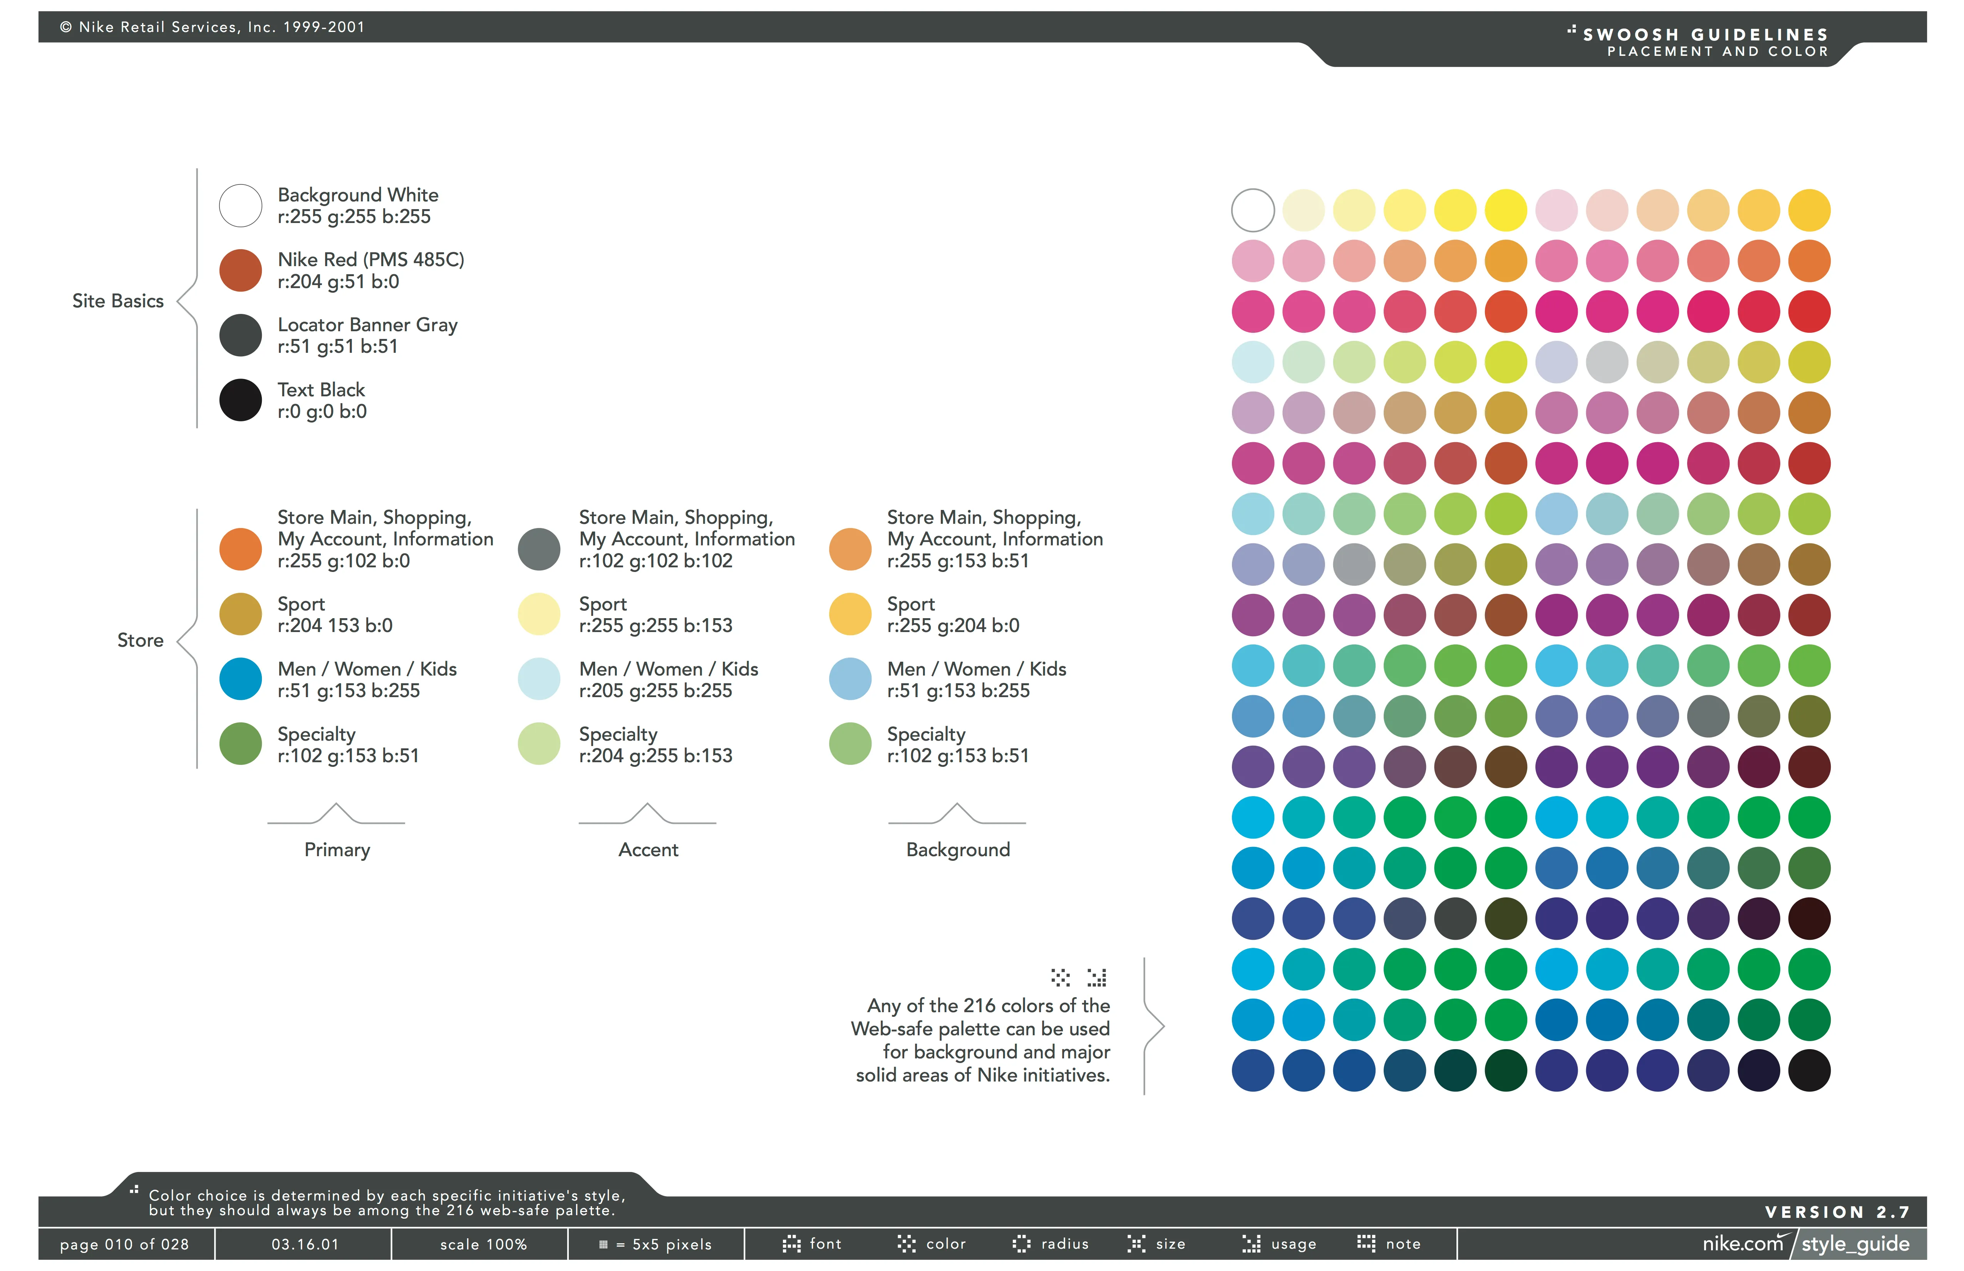The width and height of the screenshot is (1964, 1271).
Task: Click the usage icon in the footer legend
Action: (x=1252, y=1244)
